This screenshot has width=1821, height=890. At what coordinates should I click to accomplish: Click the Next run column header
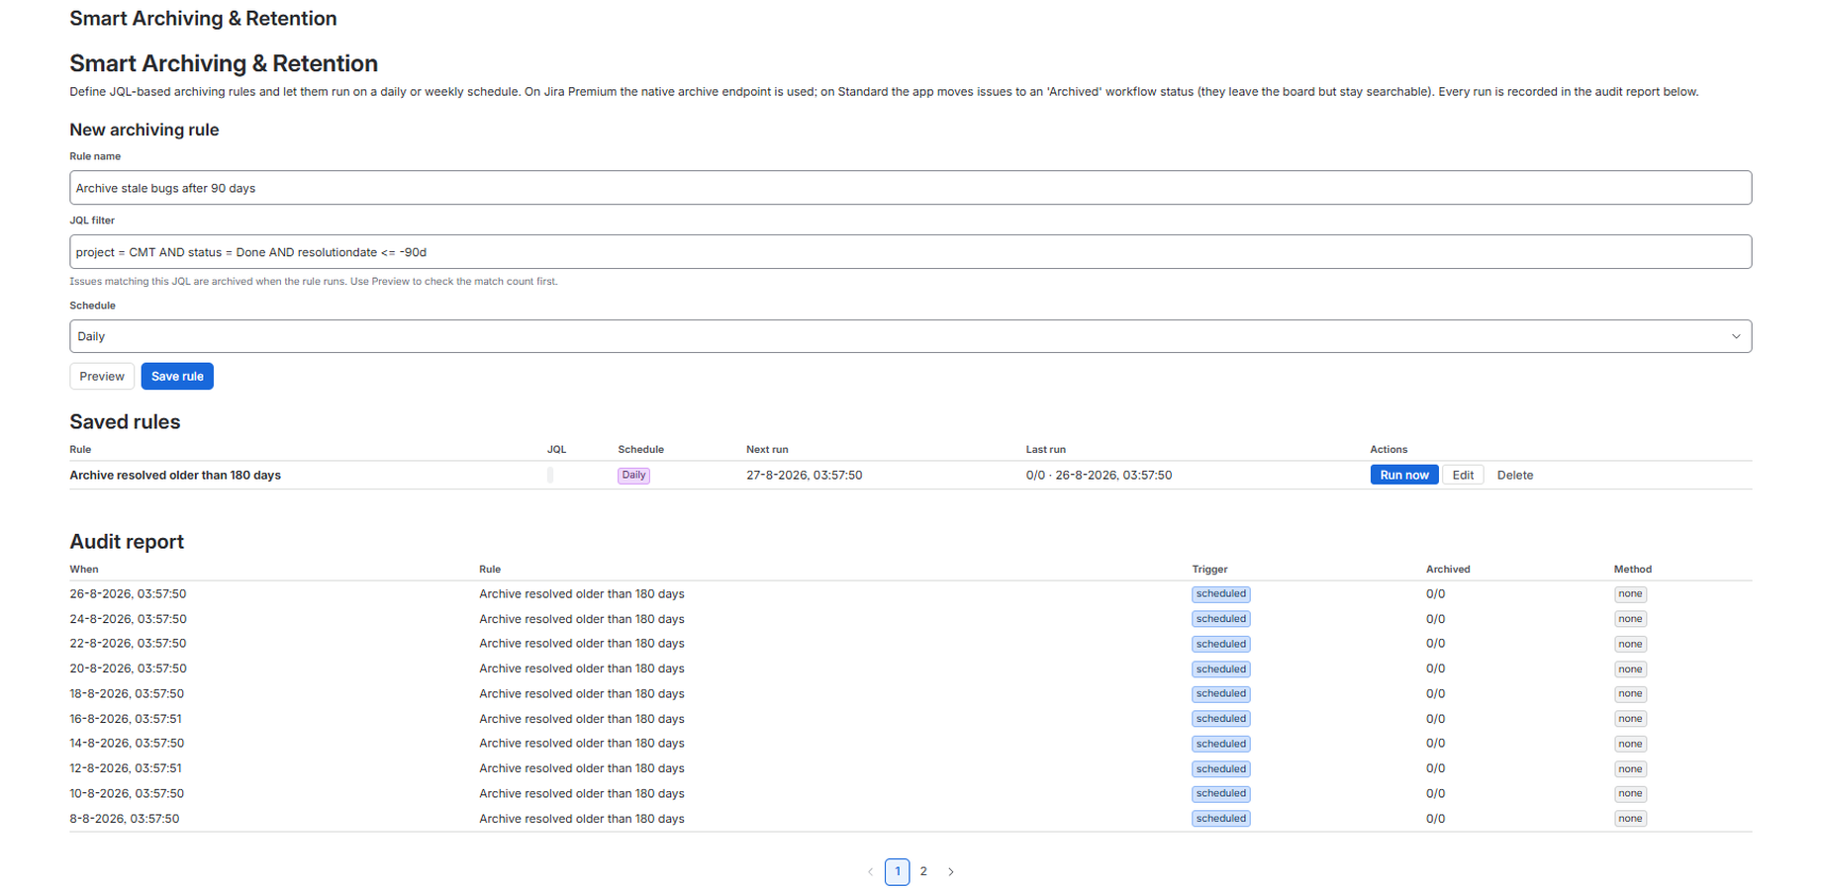(767, 449)
